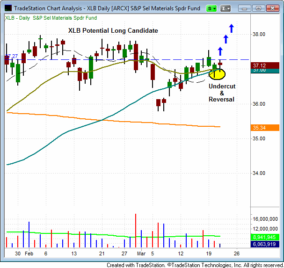This screenshot has height=268, width=284.
Task: Click the 'Mar' date axis label
Action: tap(141, 254)
